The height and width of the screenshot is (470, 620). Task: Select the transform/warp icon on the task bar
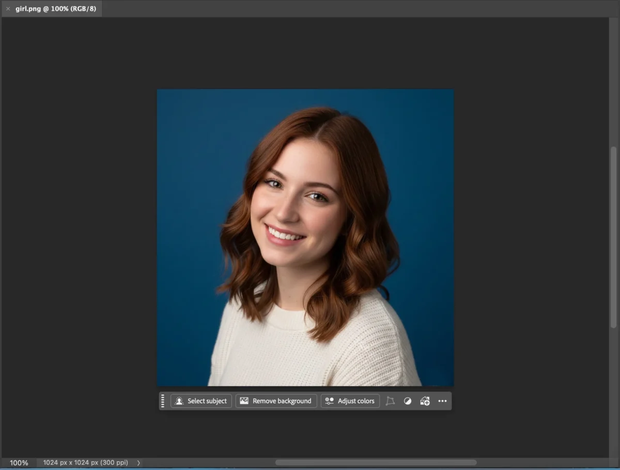pyautogui.click(x=391, y=401)
